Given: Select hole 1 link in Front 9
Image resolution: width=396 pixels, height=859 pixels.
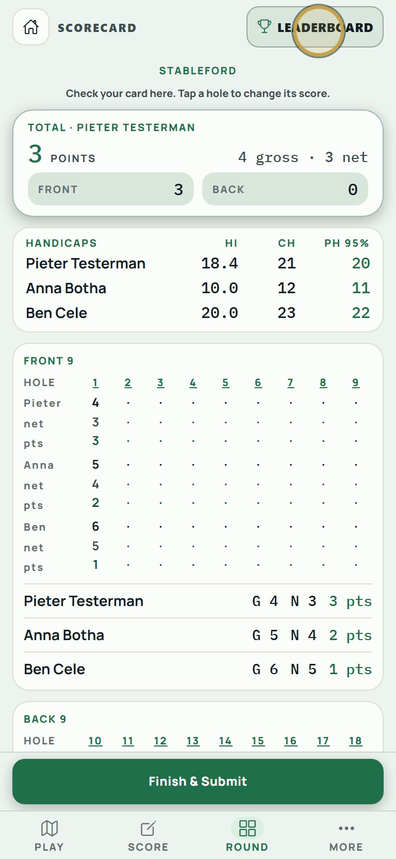Looking at the screenshot, I should tap(95, 383).
